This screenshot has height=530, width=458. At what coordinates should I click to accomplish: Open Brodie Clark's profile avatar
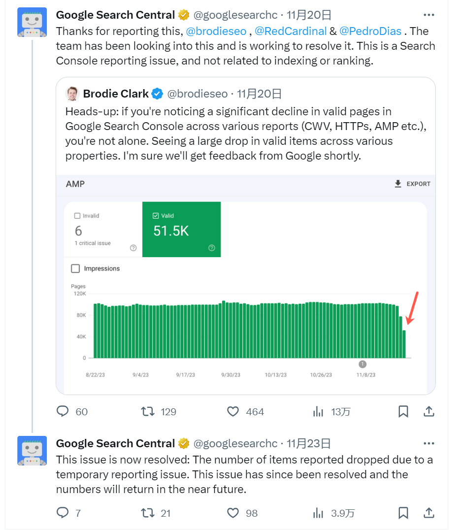72,94
